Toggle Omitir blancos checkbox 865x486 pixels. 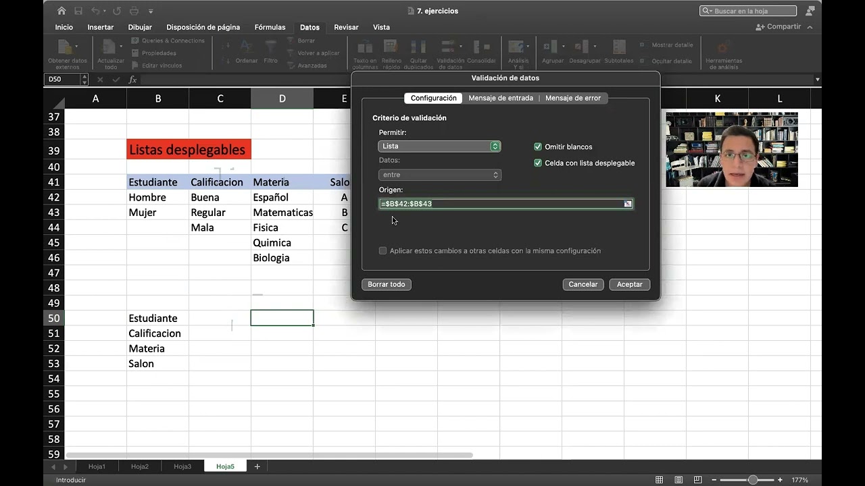click(x=538, y=146)
